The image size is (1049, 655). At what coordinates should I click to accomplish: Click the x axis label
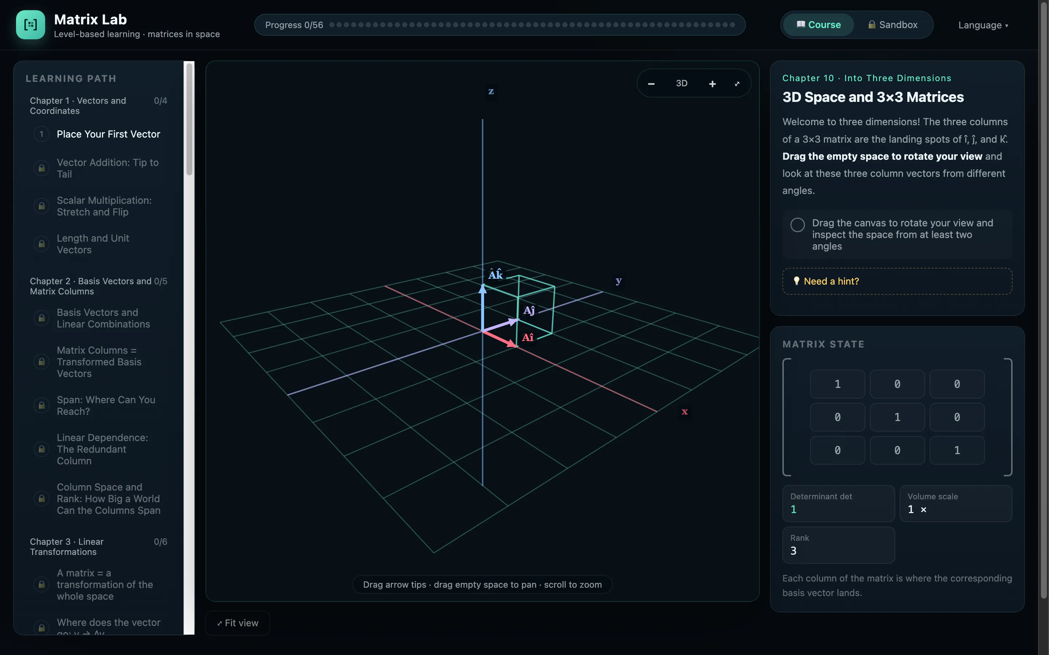pos(684,412)
